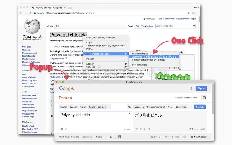Click Download as PDF sidebar link

(30, 129)
